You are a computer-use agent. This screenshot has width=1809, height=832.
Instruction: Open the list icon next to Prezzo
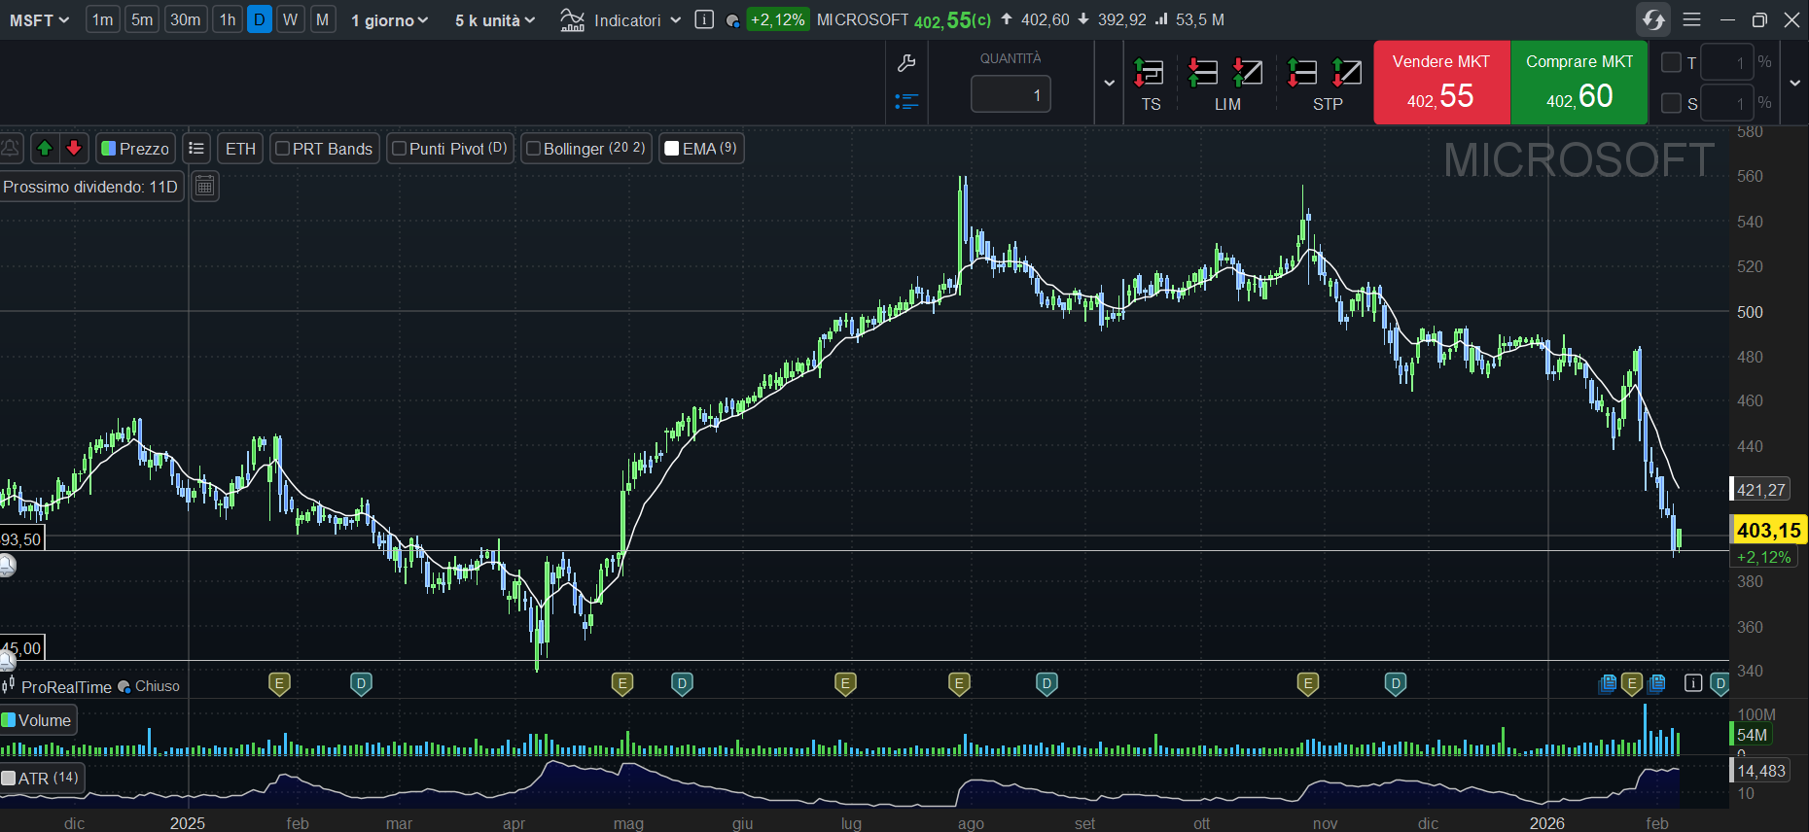(x=196, y=148)
